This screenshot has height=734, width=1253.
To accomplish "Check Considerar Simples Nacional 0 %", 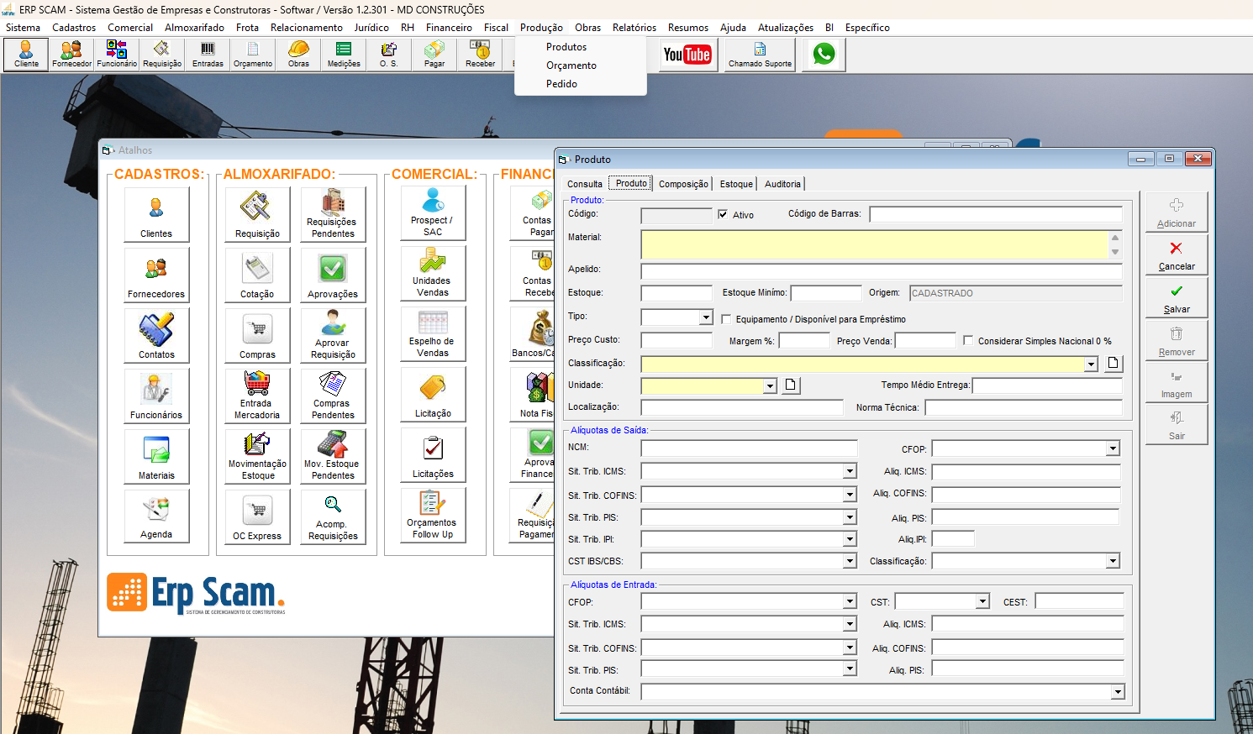I will click(x=968, y=341).
